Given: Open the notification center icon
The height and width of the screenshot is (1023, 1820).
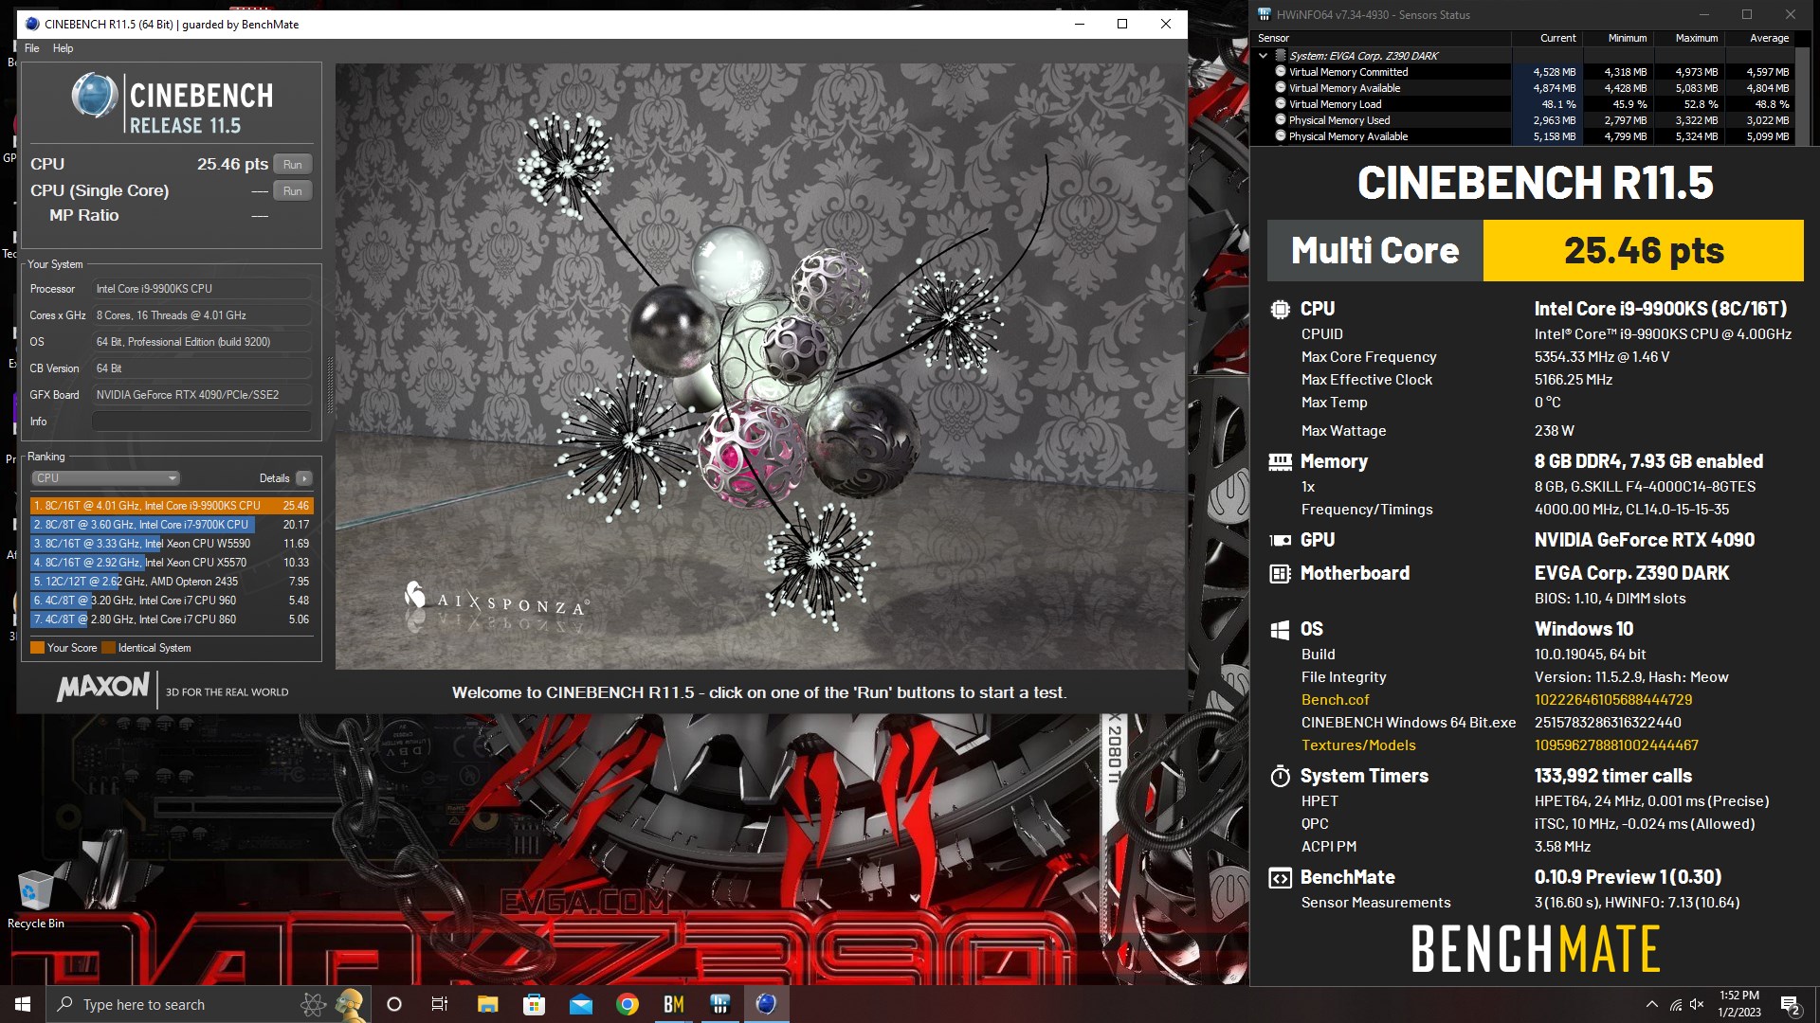Looking at the screenshot, I should [1791, 1004].
